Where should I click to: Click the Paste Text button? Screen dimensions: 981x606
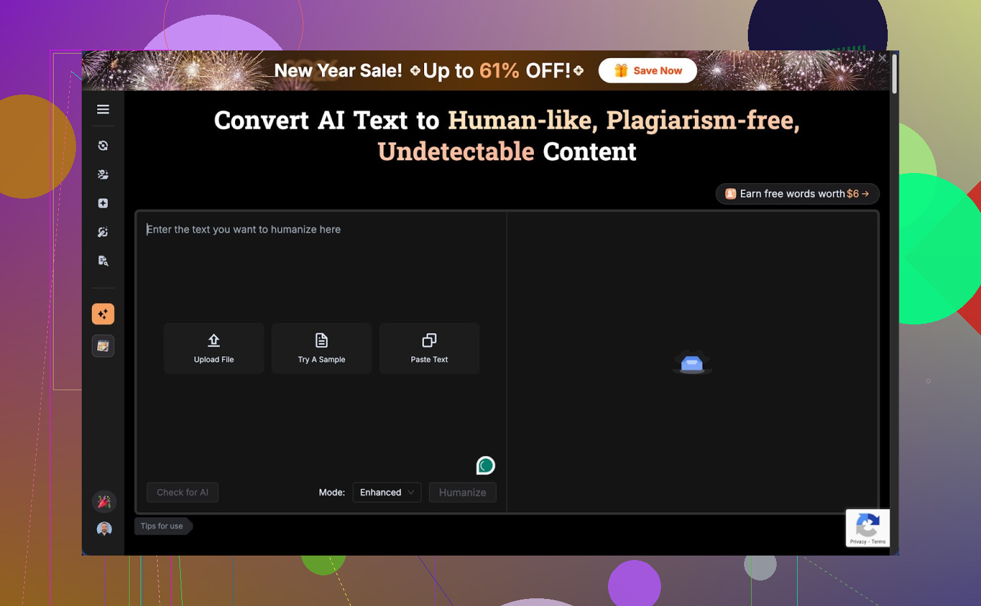[x=429, y=348]
